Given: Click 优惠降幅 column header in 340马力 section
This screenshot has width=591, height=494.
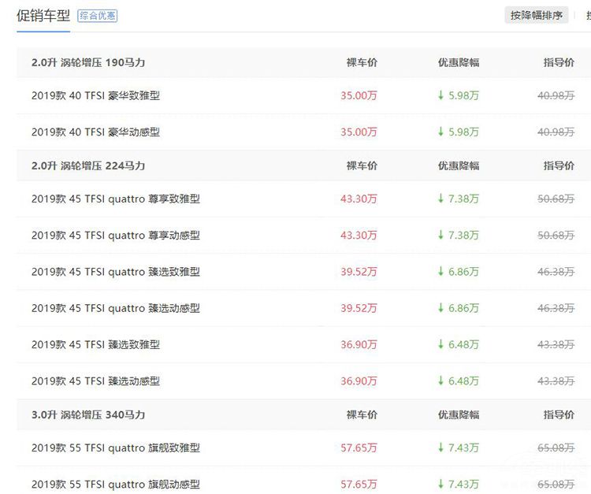Looking at the screenshot, I should tap(459, 415).
